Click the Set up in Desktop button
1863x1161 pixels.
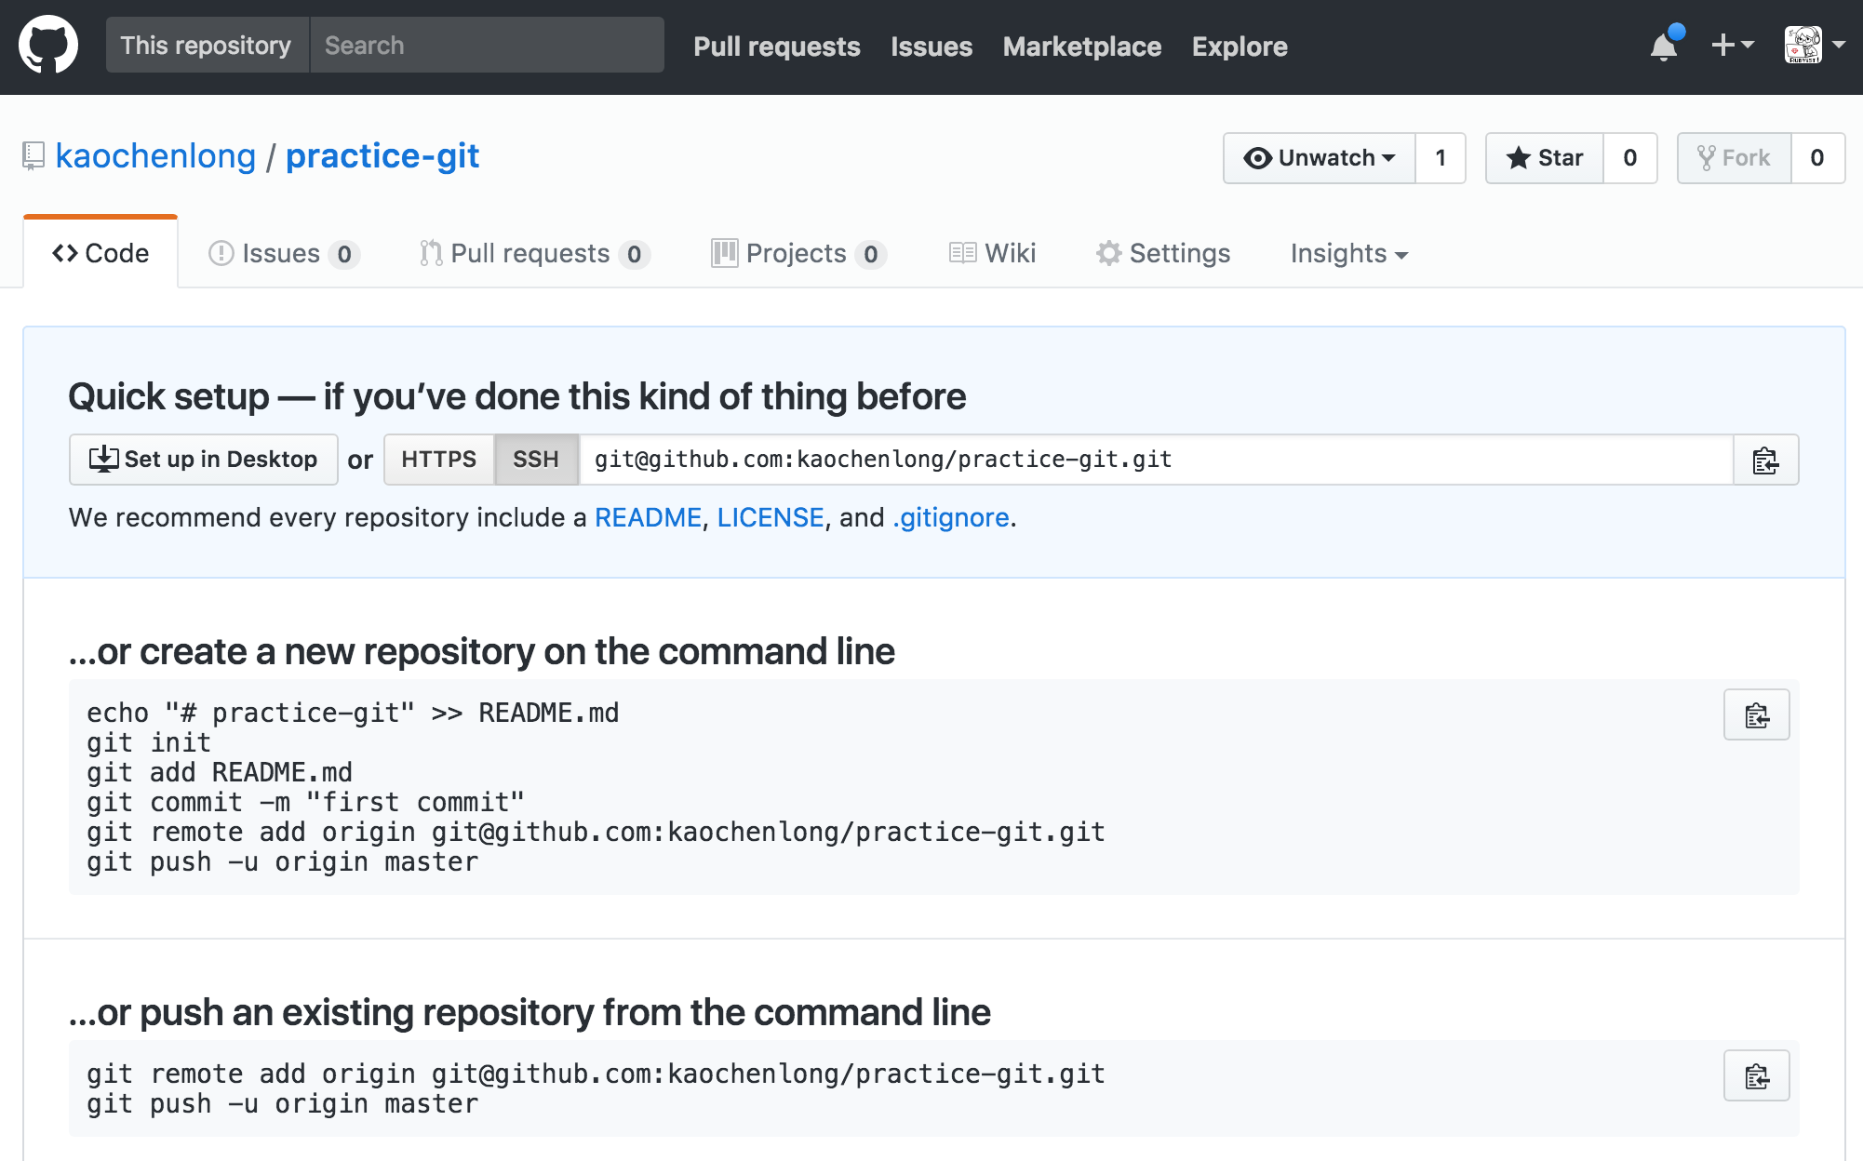click(203, 459)
